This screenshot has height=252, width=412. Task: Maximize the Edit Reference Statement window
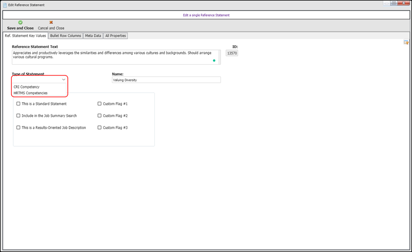click(393, 3)
